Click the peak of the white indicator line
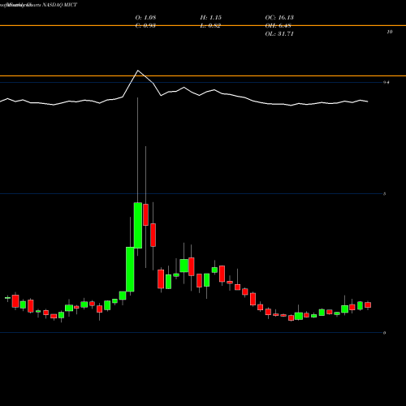 pyautogui.click(x=138, y=71)
